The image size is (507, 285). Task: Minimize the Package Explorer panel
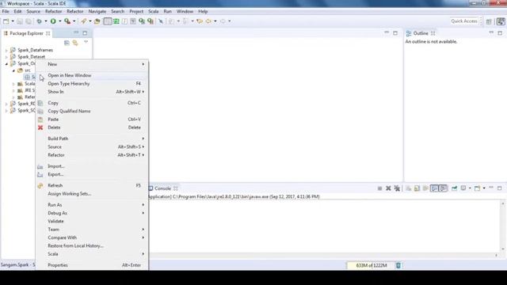tap(76, 32)
